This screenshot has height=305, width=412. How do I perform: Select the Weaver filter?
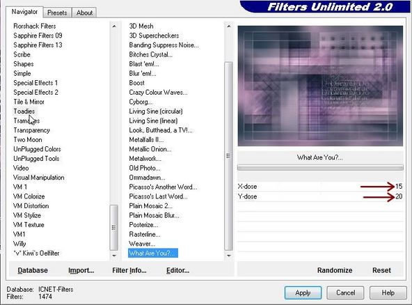(x=142, y=244)
